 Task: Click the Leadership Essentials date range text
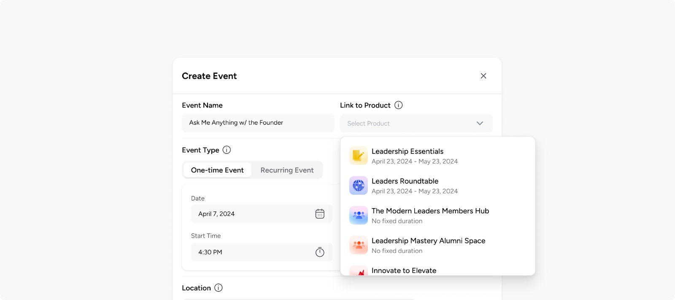click(x=415, y=161)
